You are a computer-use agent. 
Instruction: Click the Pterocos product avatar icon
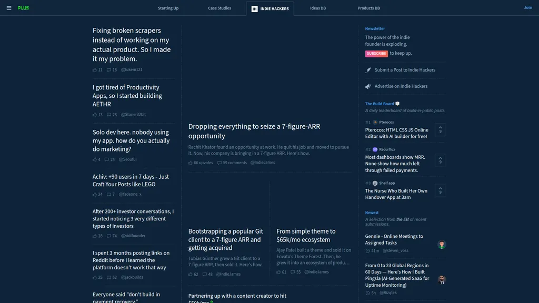pos(375,122)
